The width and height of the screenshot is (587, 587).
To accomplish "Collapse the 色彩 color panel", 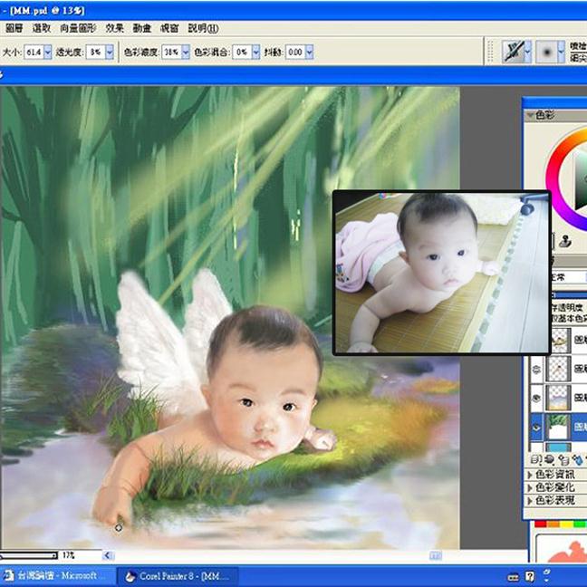I will pos(531,115).
